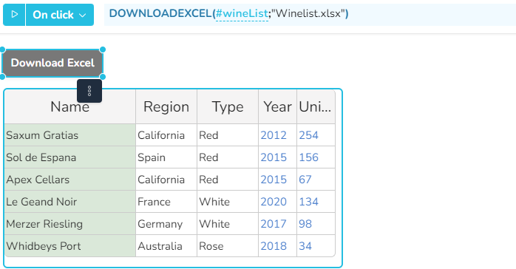The height and width of the screenshot is (269, 516).
Task: Click year 2015 in Sol de Espana row
Action: [x=277, y=157]
